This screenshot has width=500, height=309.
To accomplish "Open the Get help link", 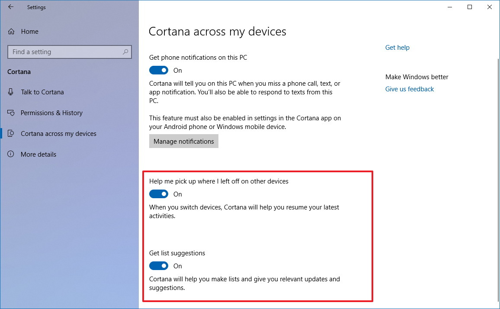I will (397, 48).
